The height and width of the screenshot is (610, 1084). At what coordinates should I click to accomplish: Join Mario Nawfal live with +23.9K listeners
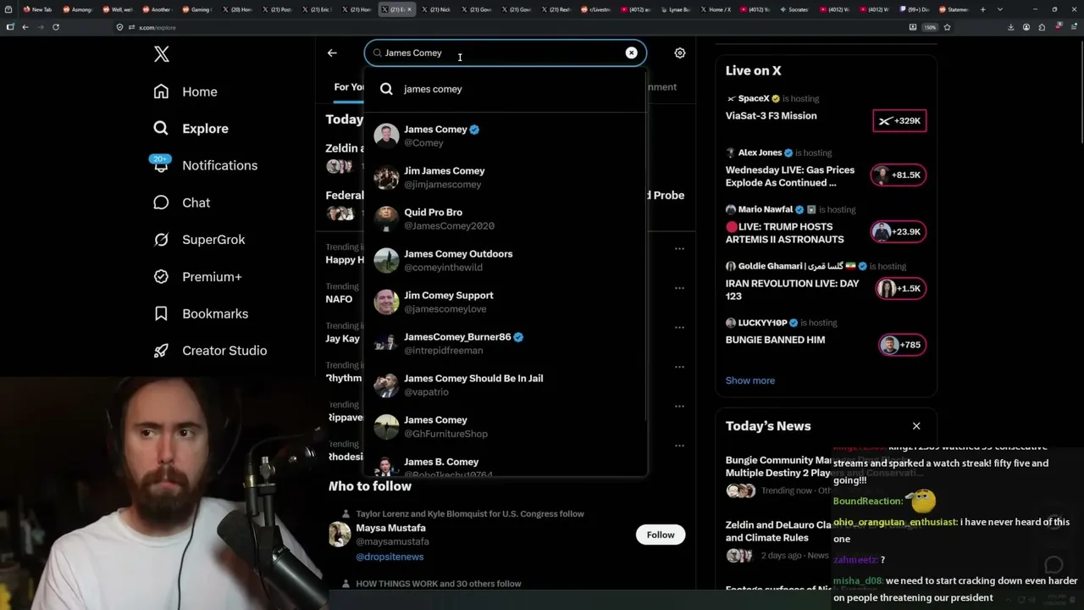point(899,231)
